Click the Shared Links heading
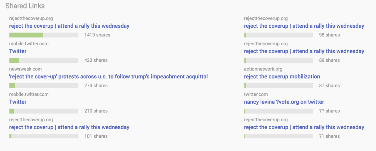 tap(25, 6)
